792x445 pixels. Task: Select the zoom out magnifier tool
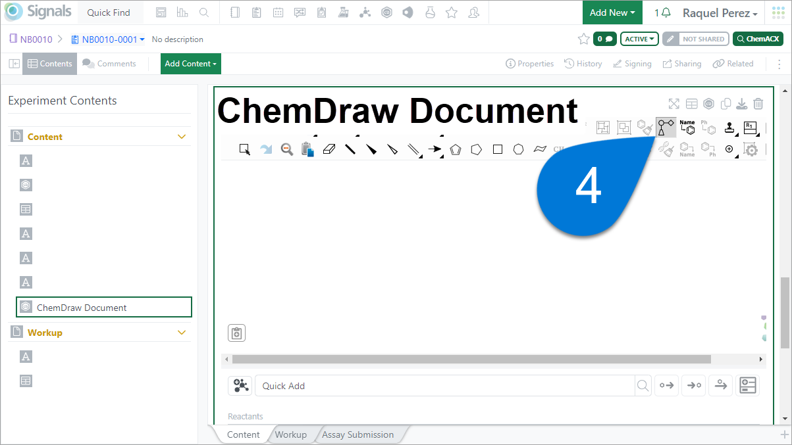coord(287,149)
